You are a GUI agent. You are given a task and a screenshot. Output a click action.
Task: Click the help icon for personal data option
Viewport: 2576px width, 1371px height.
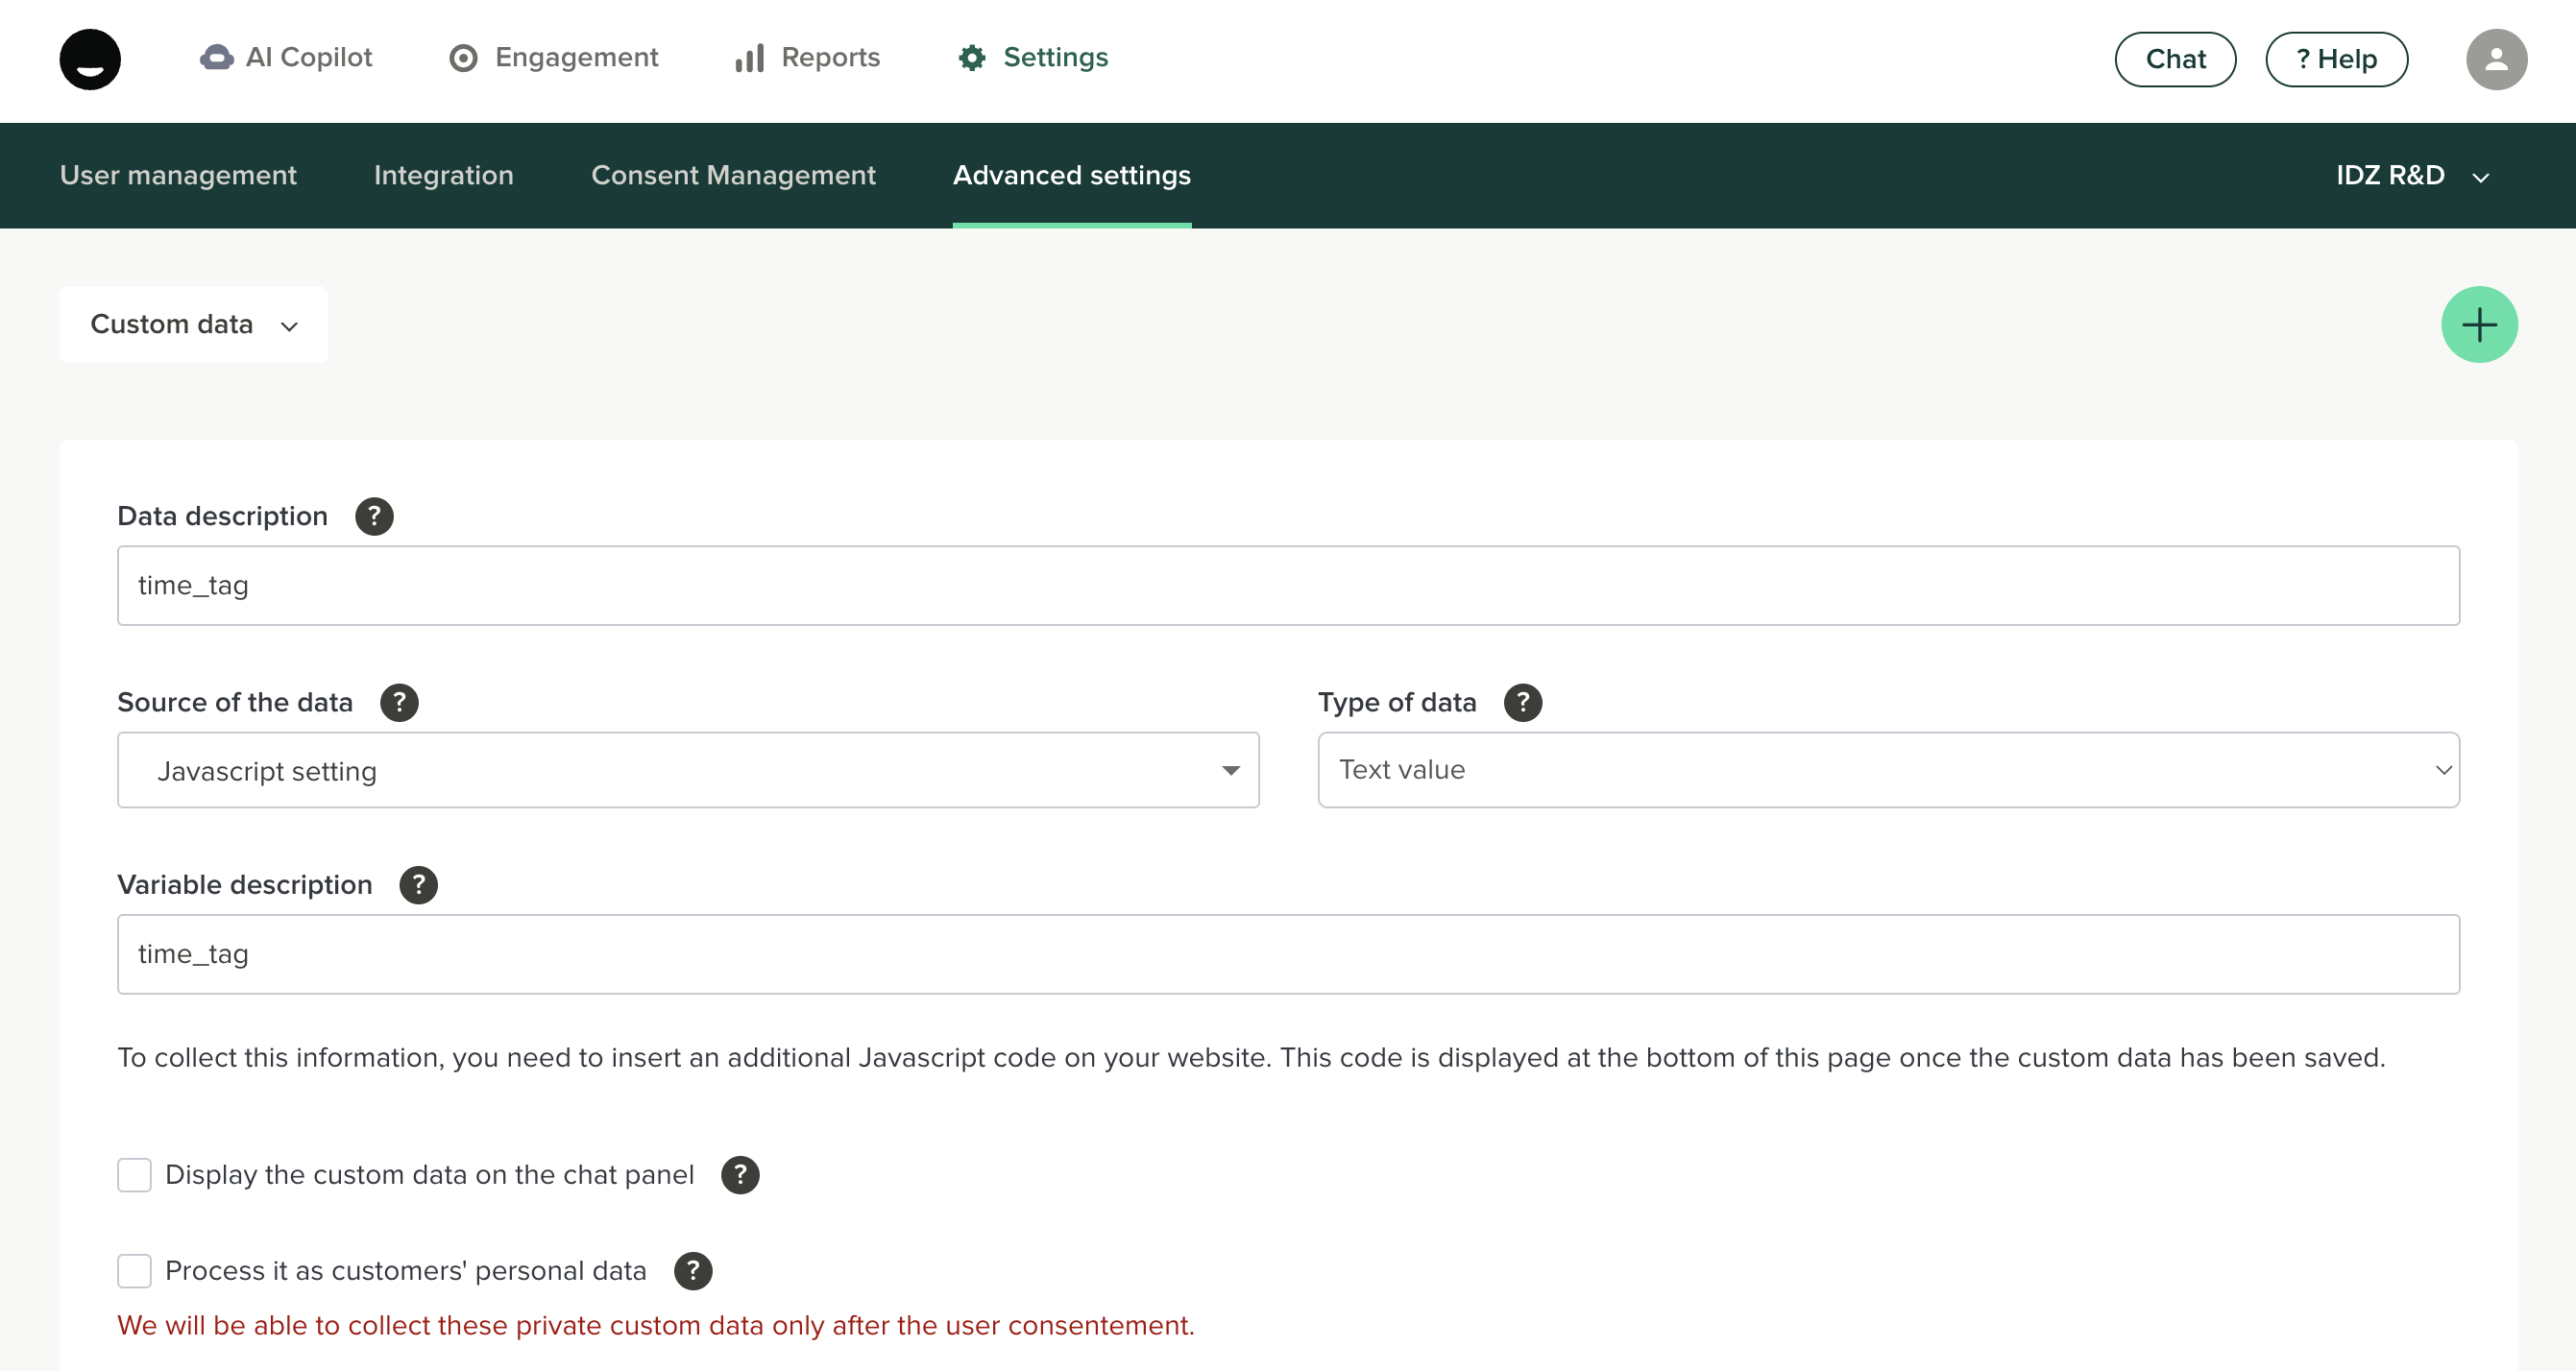click(692, 1271)
